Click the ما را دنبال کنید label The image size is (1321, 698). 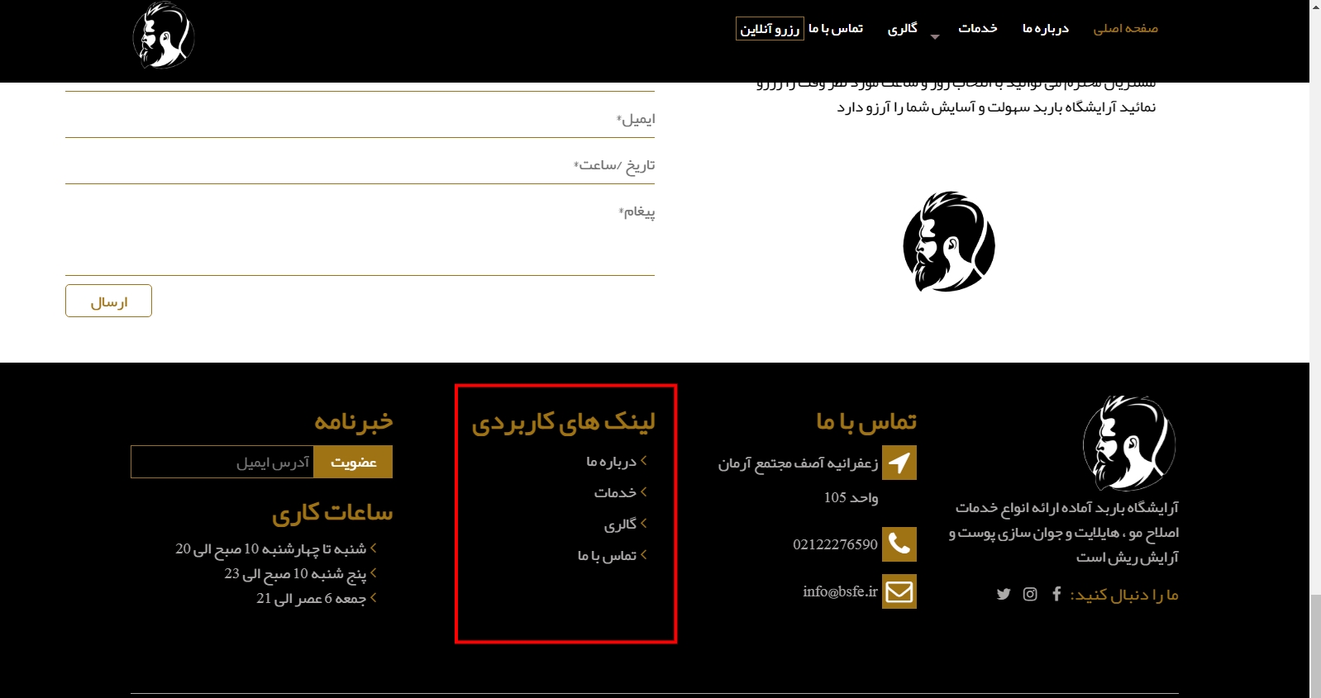(1124, 595)
